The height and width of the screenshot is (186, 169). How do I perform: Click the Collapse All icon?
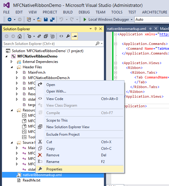click(x=46, y=36)
